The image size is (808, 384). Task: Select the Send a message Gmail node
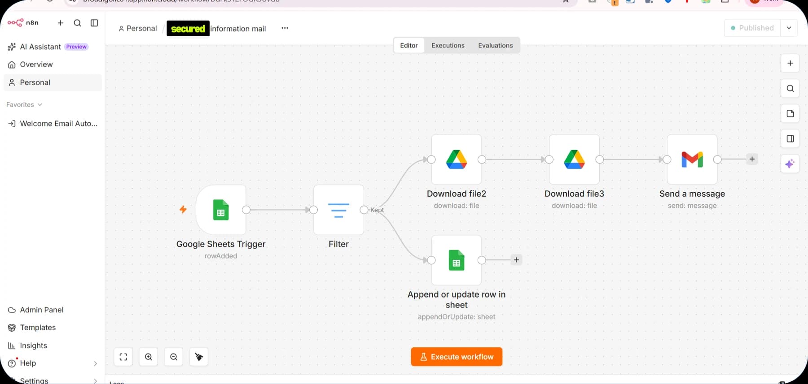click(x=692, y=160)
